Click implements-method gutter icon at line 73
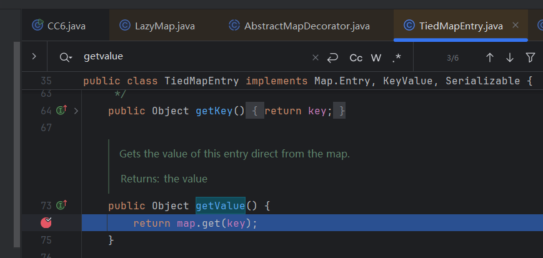This screenshot has width=543, height=258. [62, 206]
